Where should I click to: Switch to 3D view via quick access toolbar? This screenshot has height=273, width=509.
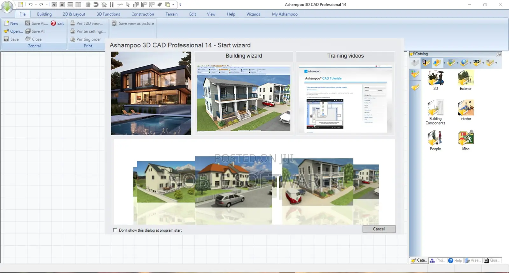[x=62, y=4]
